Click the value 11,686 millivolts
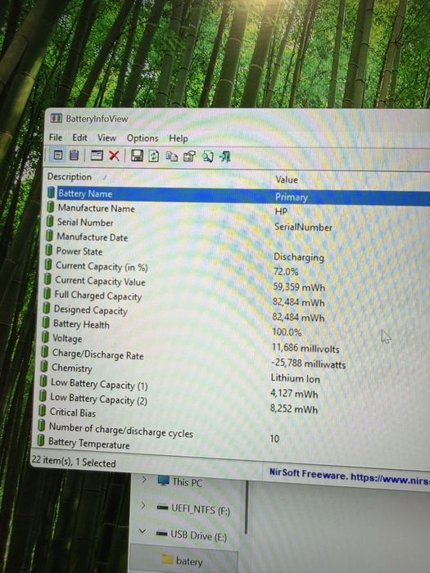430x573 pixels. (306, 348)
